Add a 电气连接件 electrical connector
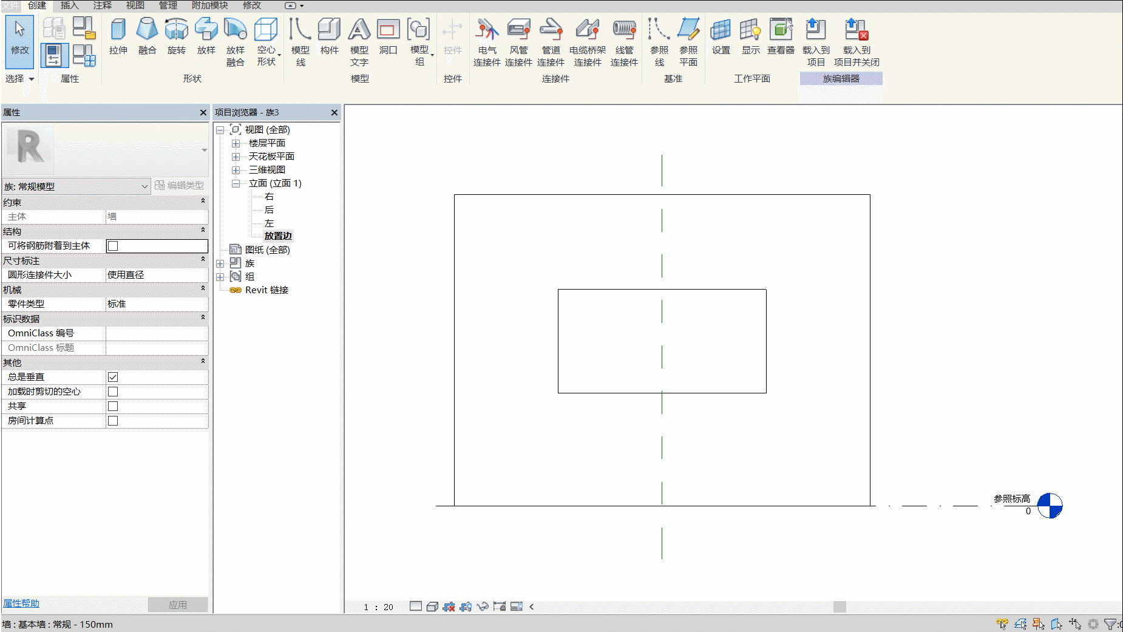Viewport: 1123px width, 632px height. pos(487,42)
